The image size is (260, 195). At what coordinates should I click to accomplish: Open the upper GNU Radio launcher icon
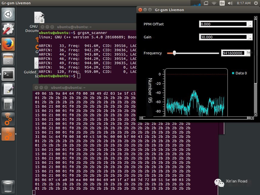coord(8,119)
